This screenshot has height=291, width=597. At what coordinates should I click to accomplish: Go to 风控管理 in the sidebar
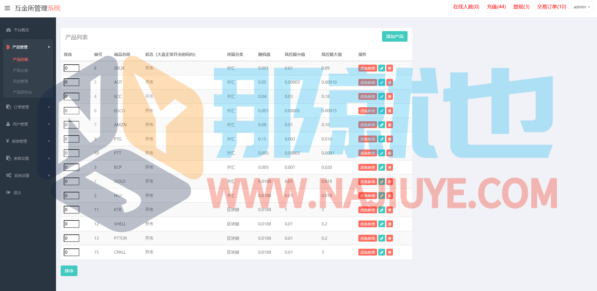click(x=21, y=81)
